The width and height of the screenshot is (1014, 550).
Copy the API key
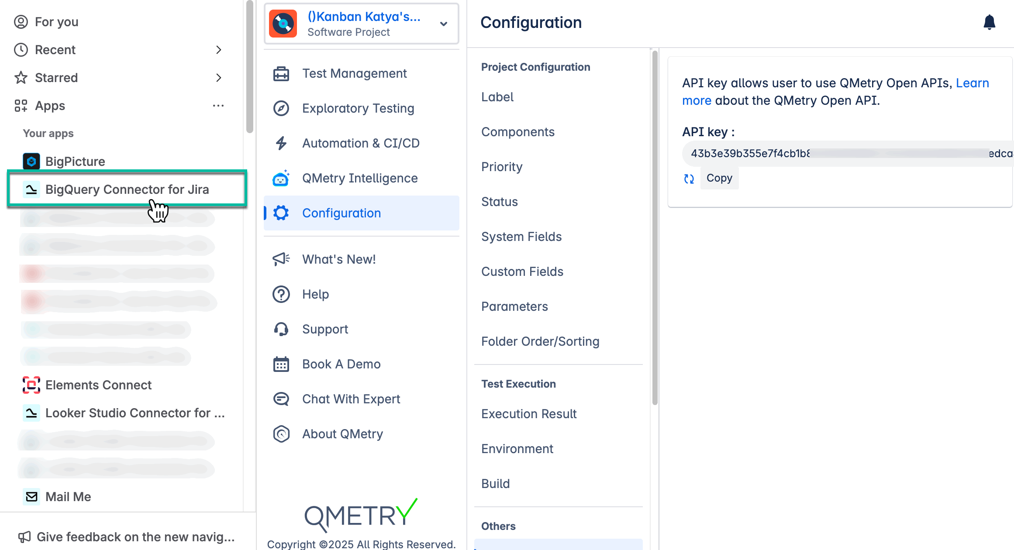click(719, 178)
